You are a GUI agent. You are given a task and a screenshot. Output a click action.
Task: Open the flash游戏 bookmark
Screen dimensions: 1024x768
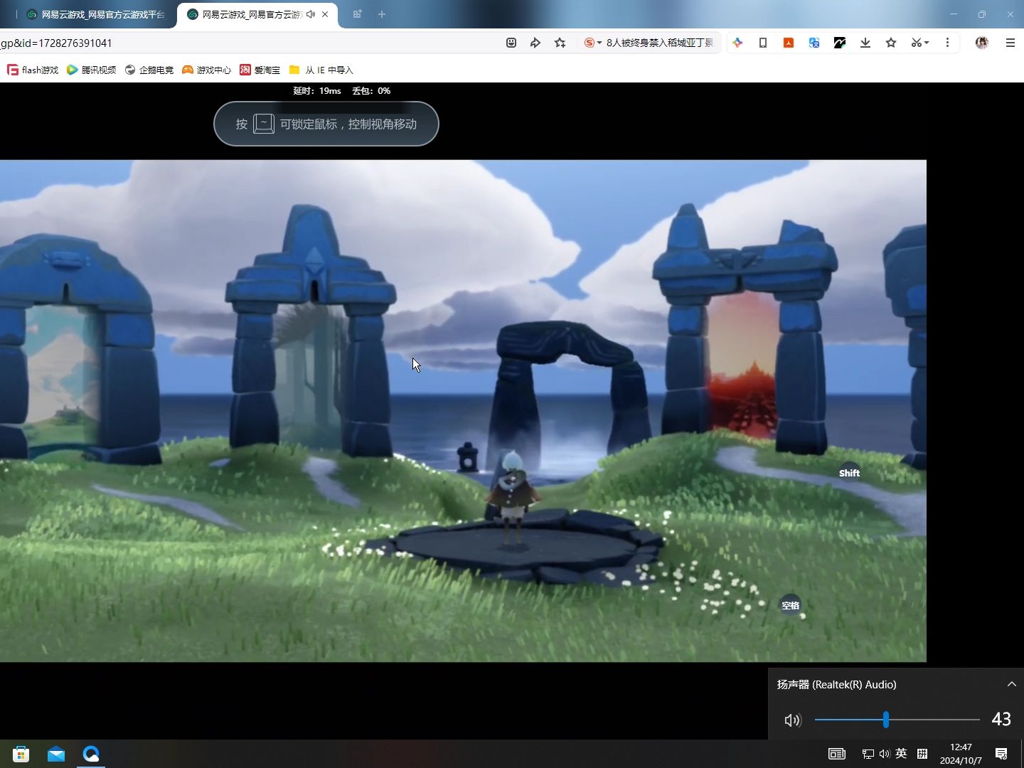point(33,70)
